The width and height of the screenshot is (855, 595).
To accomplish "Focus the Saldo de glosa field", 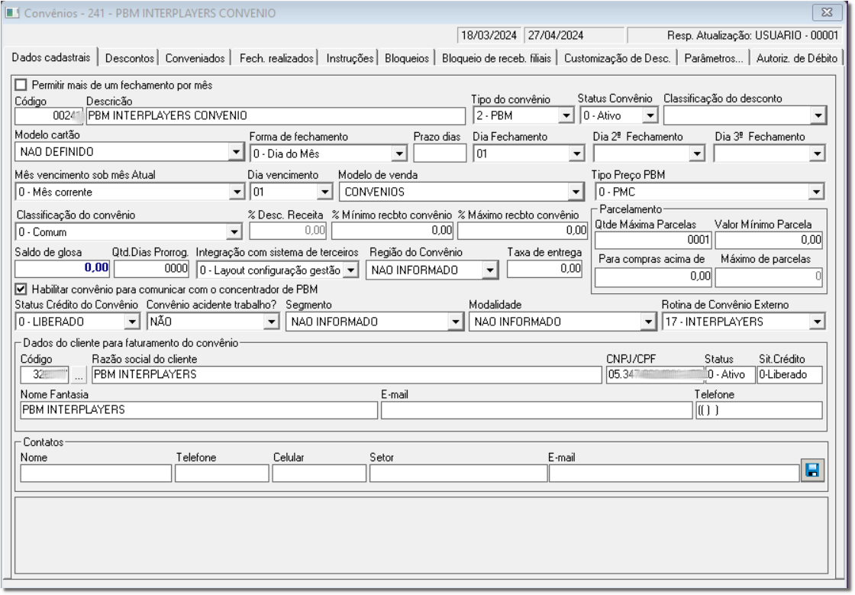I will pos(62,268).
